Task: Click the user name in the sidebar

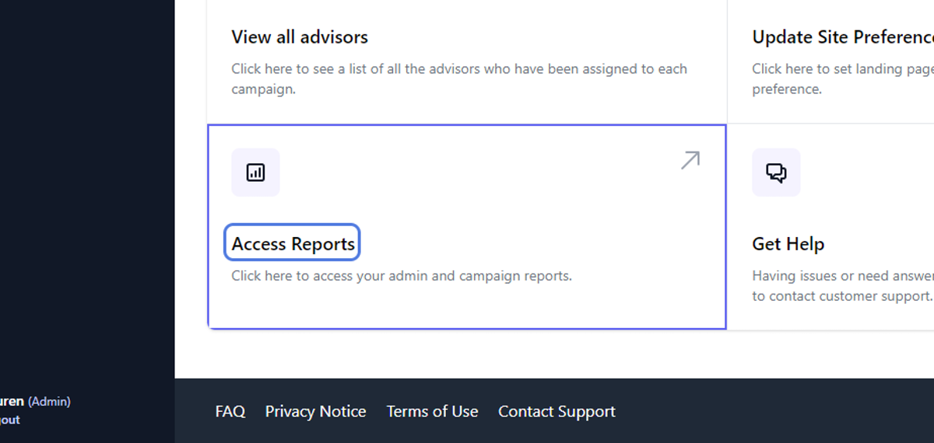Action: 12,402
